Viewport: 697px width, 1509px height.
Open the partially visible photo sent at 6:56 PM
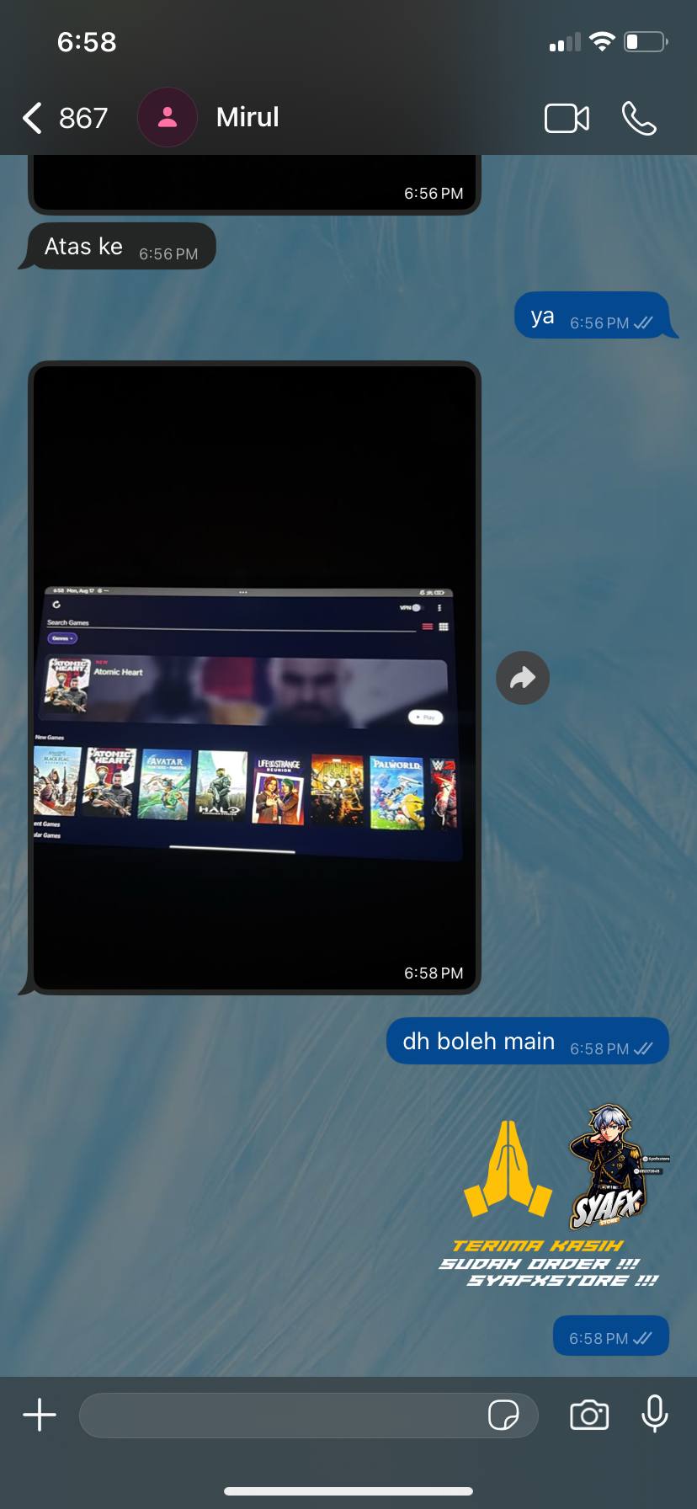click(254, 183)
